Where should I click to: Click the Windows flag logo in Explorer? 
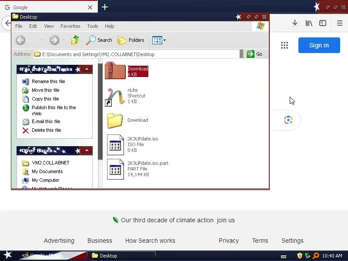click(x=260, y=26)
